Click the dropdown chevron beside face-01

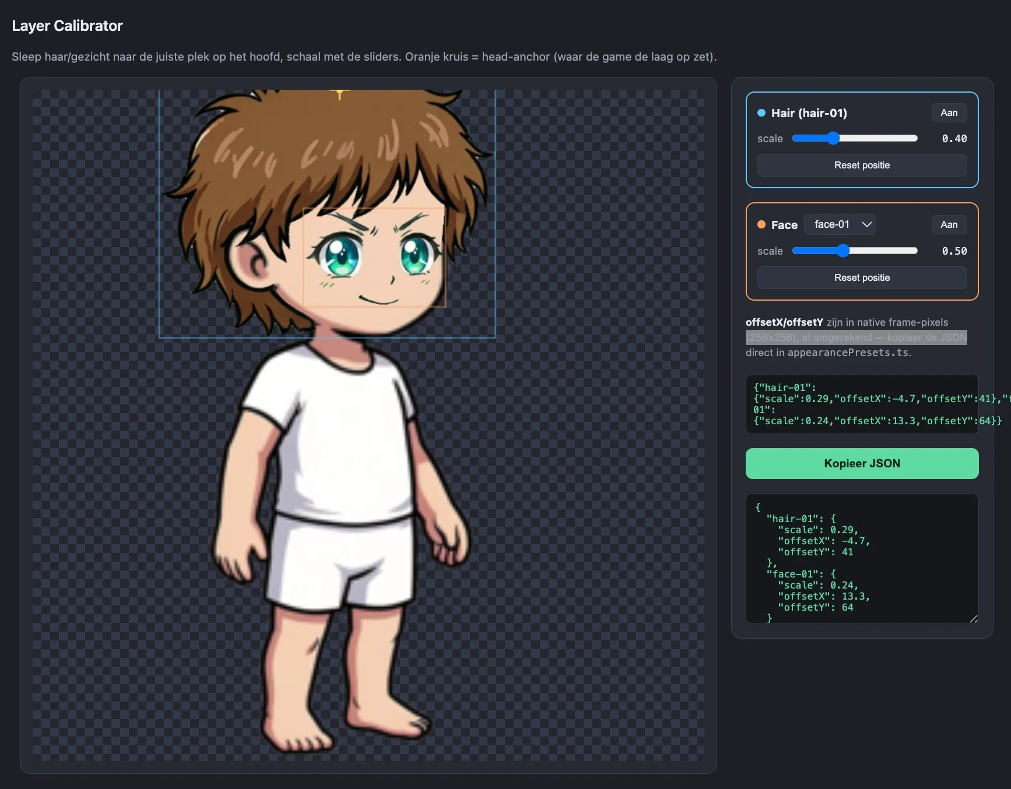click(866, 224)
